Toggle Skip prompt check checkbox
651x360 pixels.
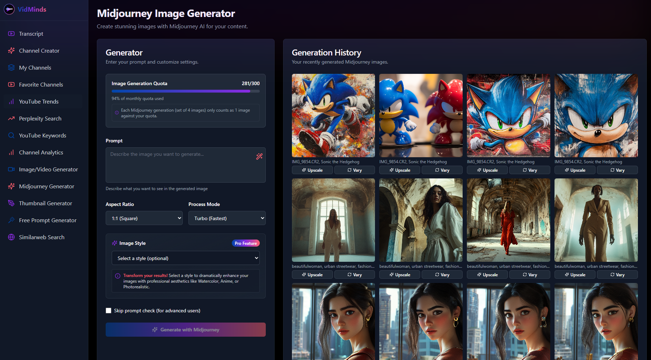click(108, 311)
